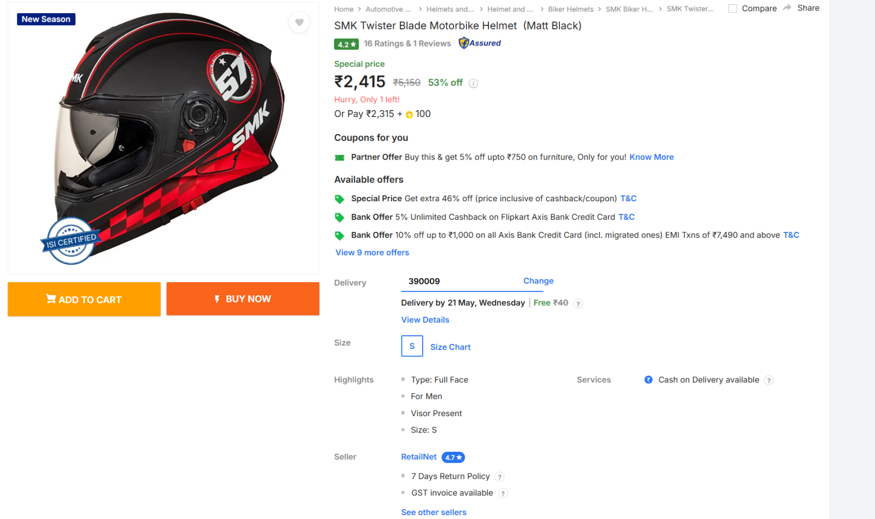875x519 pixels.
Task: Expand View 9 more offers
Action: coord(372,253)
